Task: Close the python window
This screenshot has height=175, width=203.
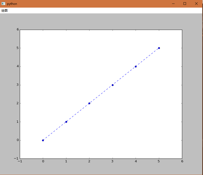Action: point(196,4)
